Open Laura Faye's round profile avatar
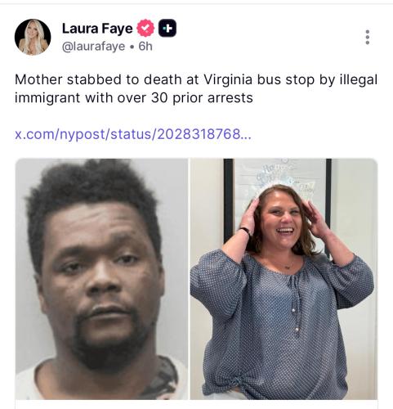393x409 pixels. pos(33,37)
